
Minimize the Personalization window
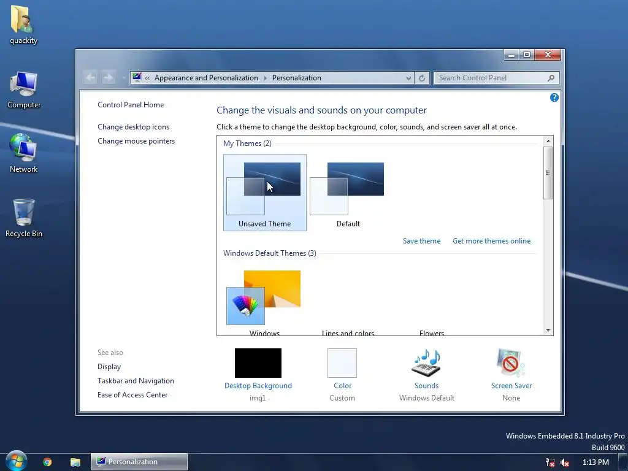tap(511, 55)
